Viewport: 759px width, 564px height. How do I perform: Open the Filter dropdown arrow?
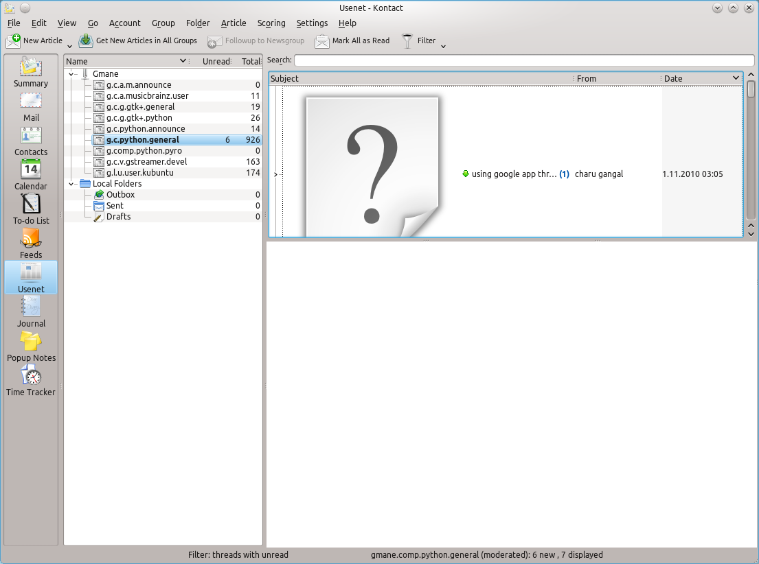(x=443, y=47)
